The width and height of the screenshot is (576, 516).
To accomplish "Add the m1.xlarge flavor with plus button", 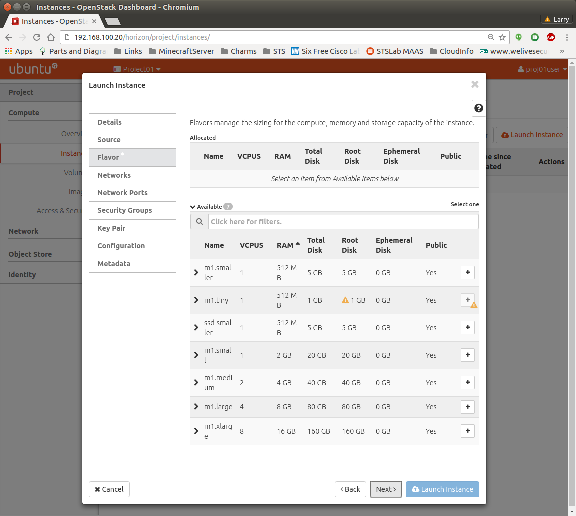I will (x=467, y=431).
